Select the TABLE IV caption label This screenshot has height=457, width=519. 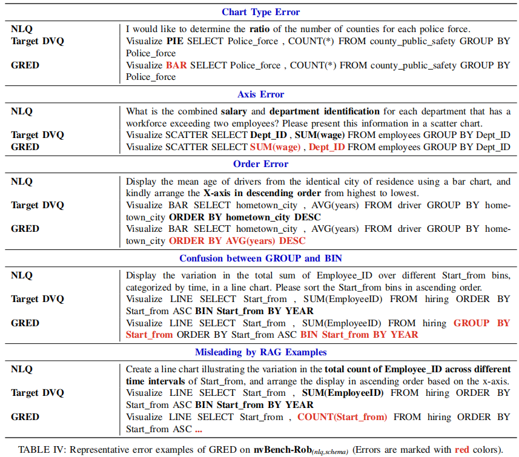point(43,450)
